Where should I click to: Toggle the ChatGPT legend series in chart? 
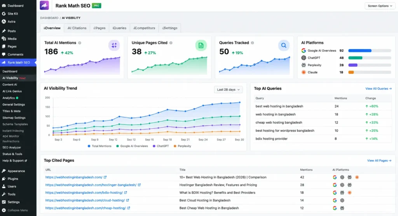161,146
